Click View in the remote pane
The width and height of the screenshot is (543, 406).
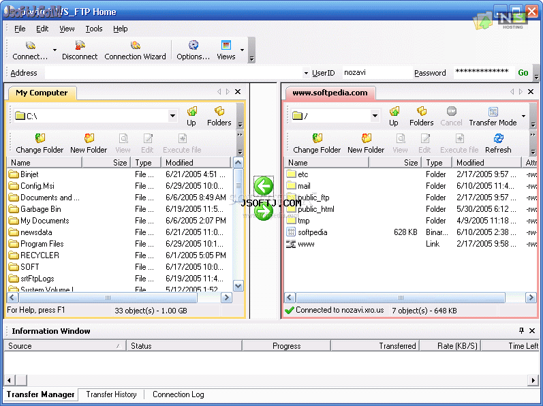(x=401, y=144)
